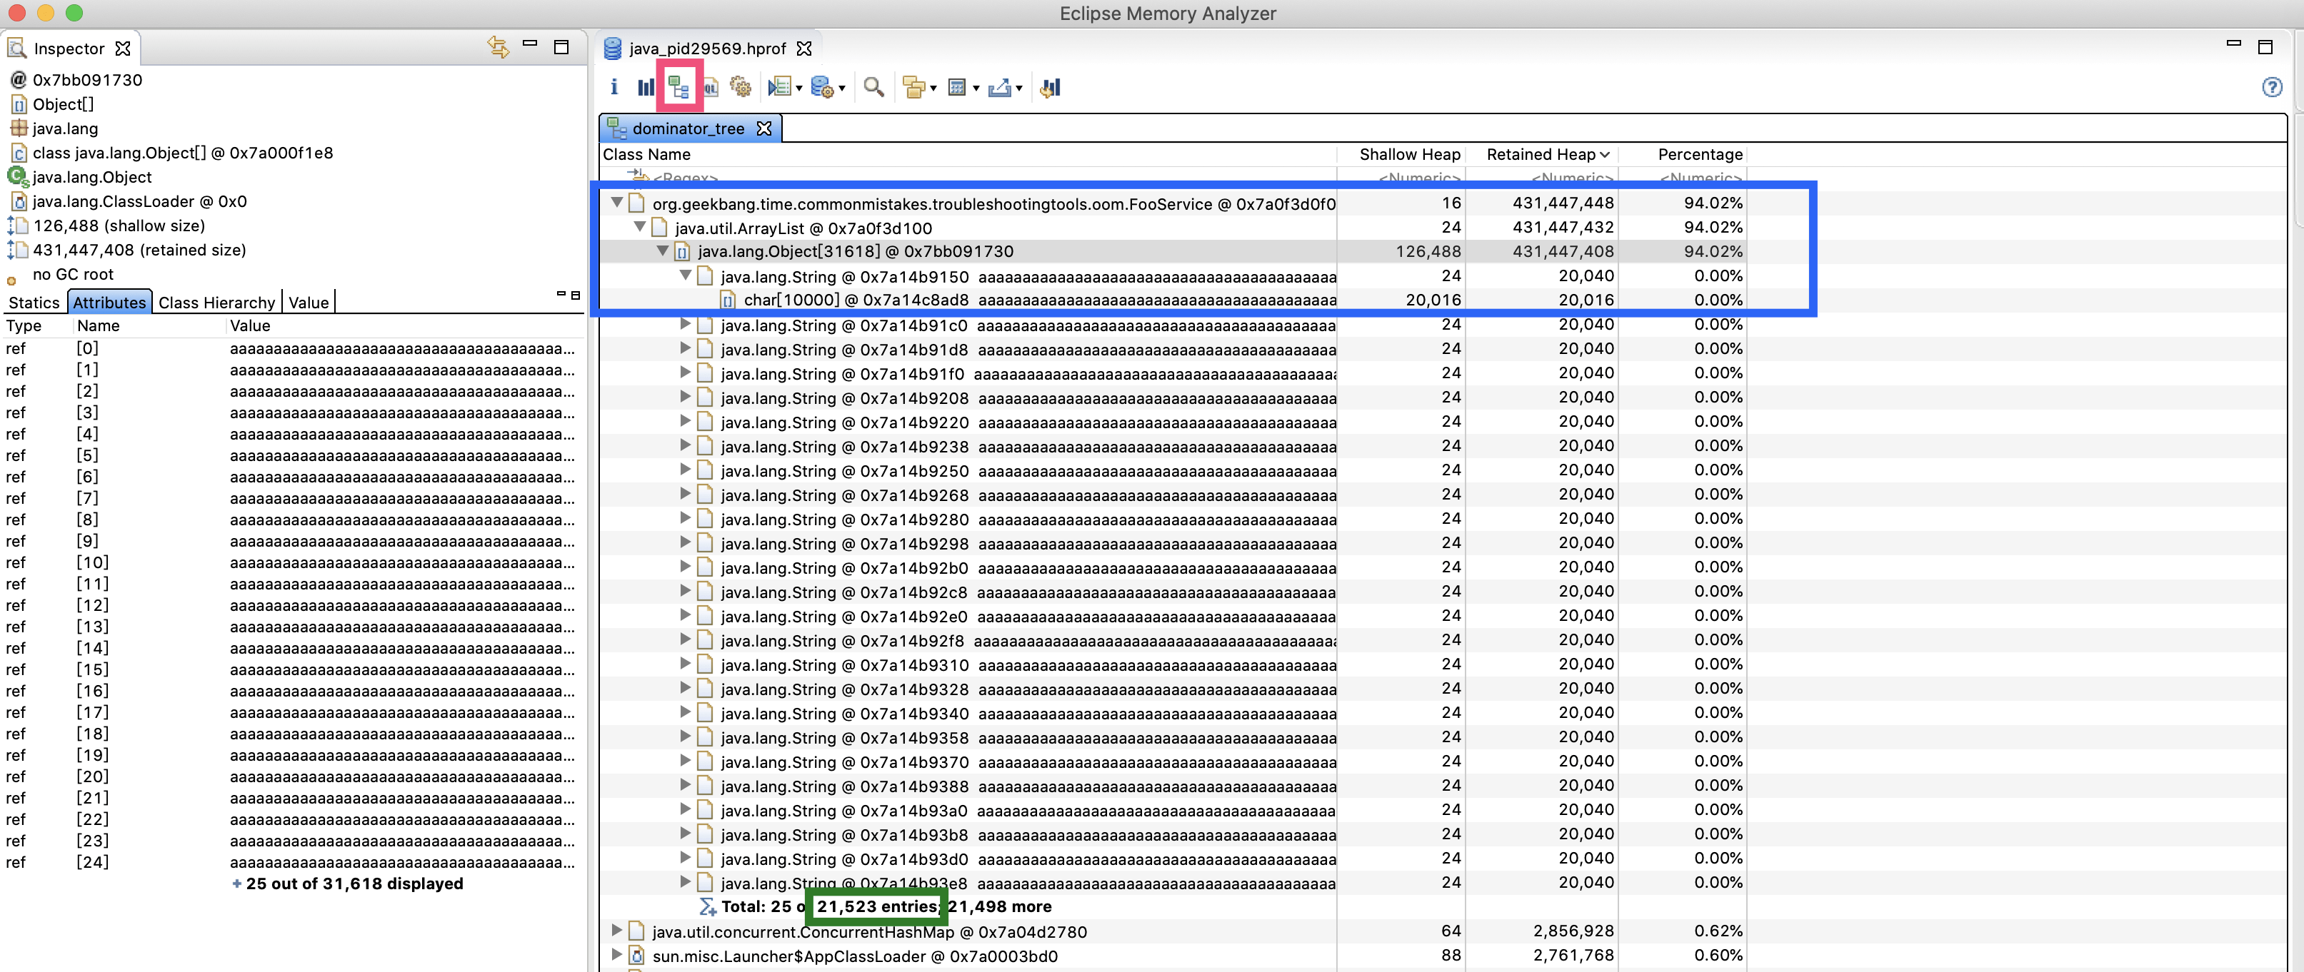Collapse the FooService tree node
Image resolution: width=2304 pixels, height=972 pixels.
[x=617, y=203]
